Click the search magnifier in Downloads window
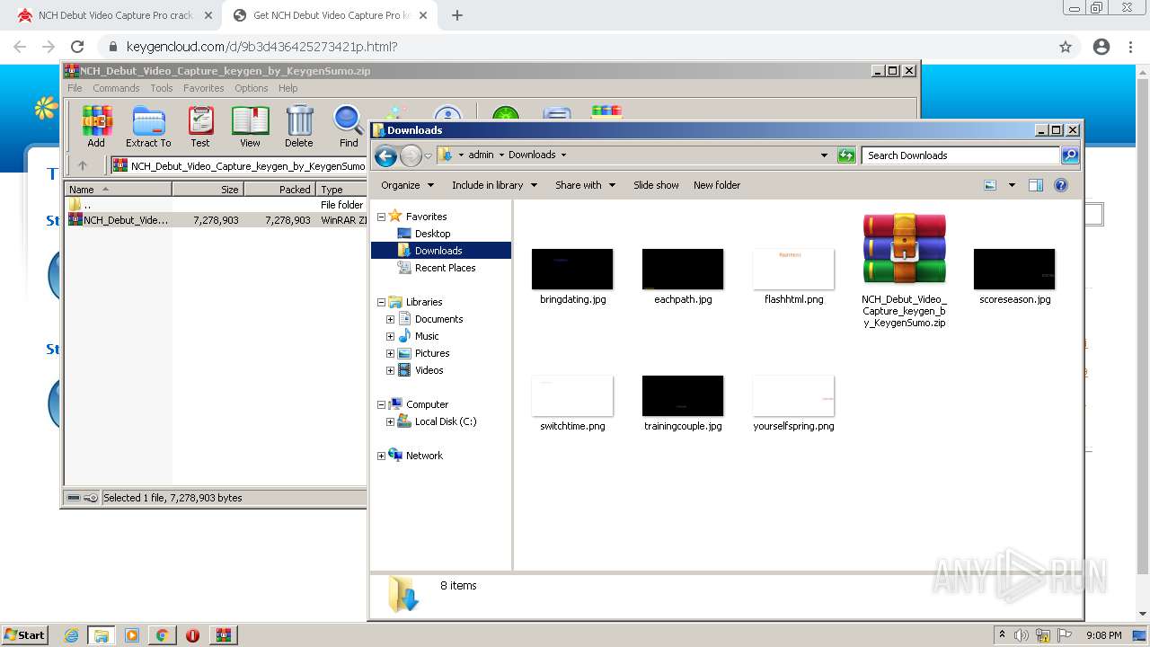The width and height of the screenshot is (1150, 647). 1069,155
